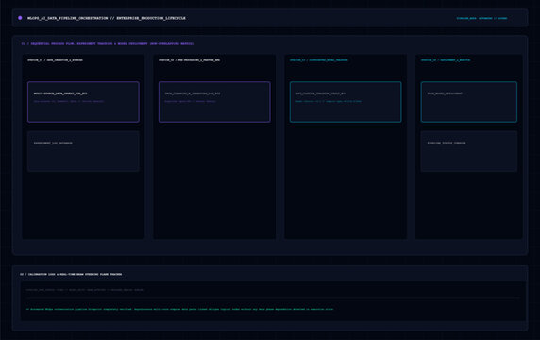Click the cyan pipeline mode status text
540x340 pixels.
pyautogui.click(x=481, y=18)
